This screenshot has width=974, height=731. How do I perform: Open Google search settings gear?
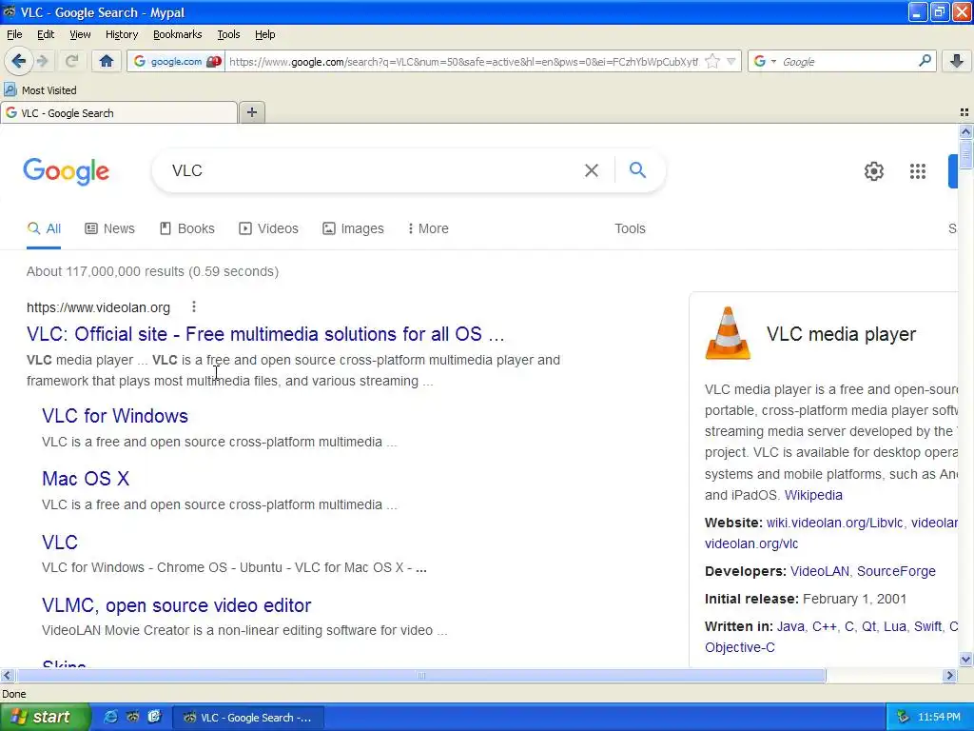tap(874, 171)
